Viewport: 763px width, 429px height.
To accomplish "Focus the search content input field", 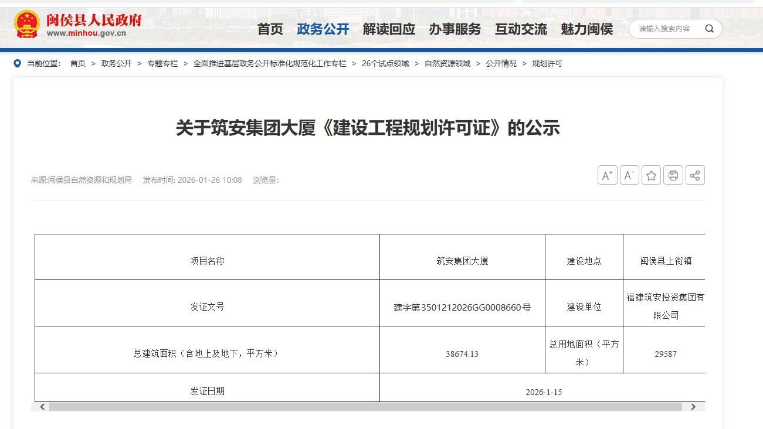I will pos(665,29).
